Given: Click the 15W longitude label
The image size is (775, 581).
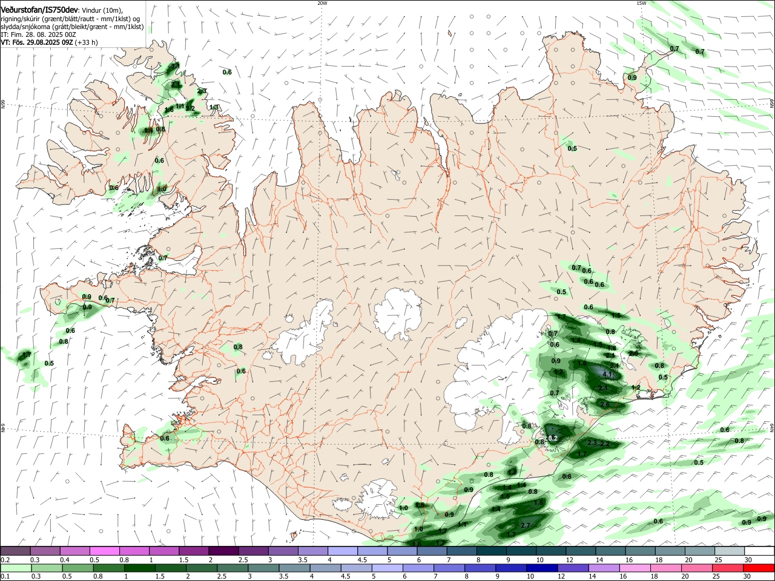Looking at the screenshot, I should (641, 3).
